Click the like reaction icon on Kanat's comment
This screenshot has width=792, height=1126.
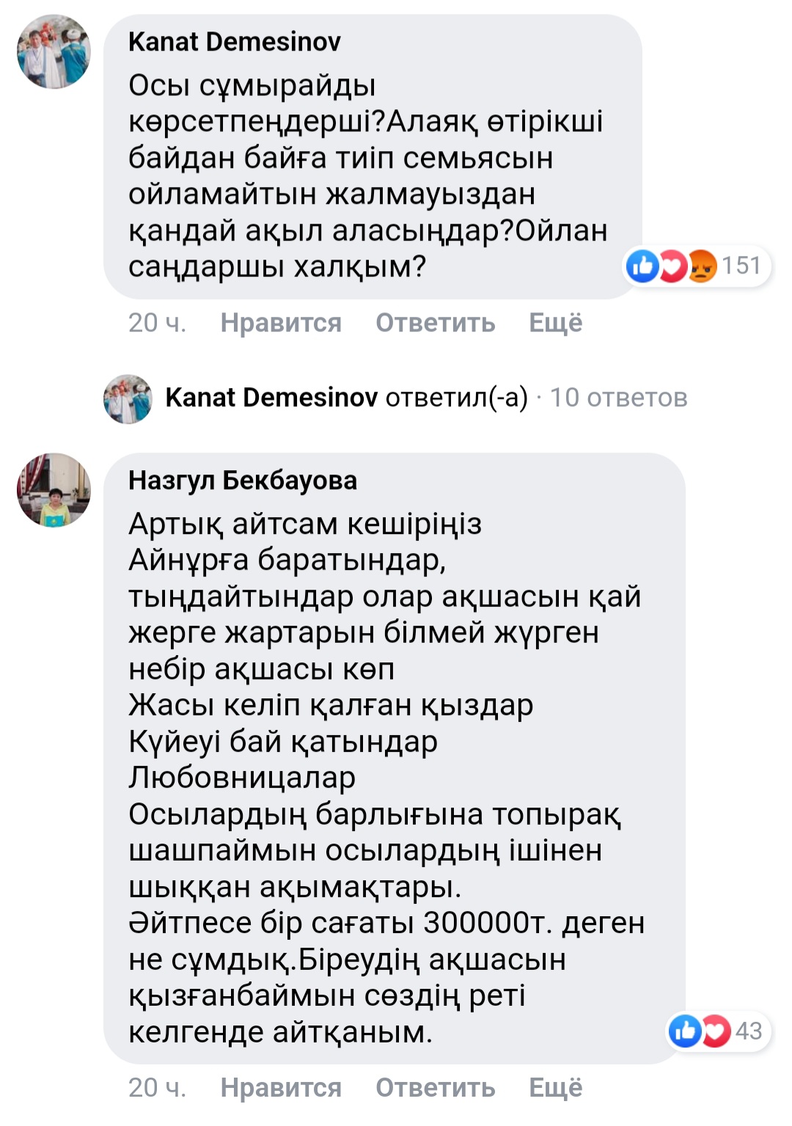coord(643,266)
